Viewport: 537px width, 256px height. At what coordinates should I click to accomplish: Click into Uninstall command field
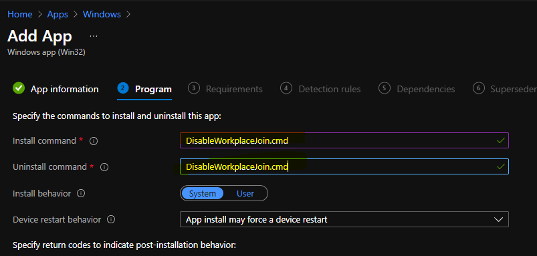344,166
